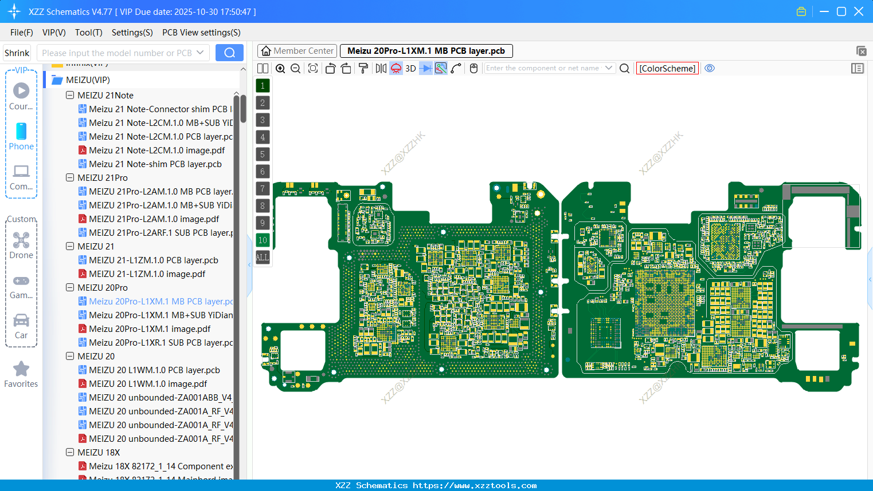Toggle the eye visibility icon beside ColorScheme
This screenshot has height=491, width=873.
(x=710, y=68)
